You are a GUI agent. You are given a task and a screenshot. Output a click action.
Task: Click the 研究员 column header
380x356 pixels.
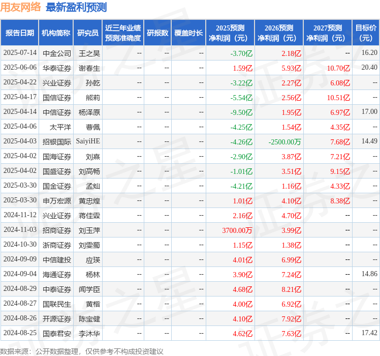pos(87,33)
